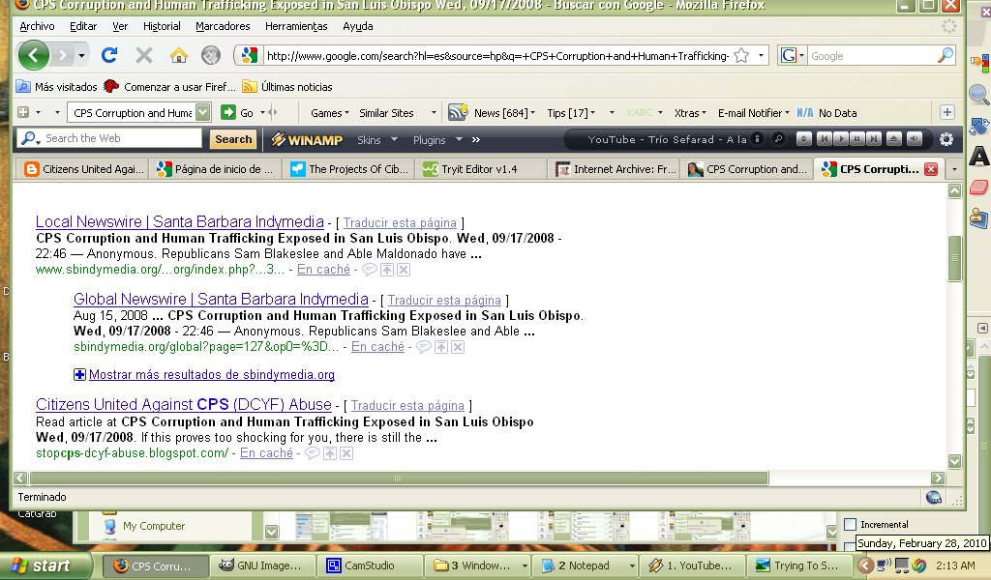Reload the page with the blue refresh icon
Screen dimensions: 991x580
click(108, 55)
